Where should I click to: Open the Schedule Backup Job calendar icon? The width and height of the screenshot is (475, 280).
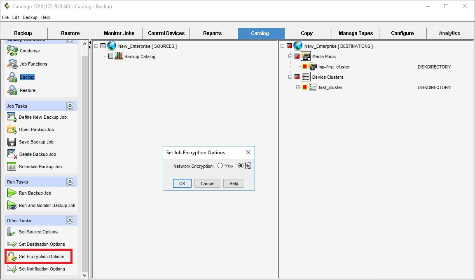(x=12, y=167)
